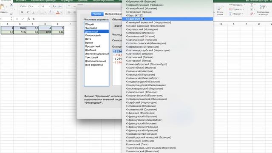The width and height of the screenshot is (272, 153).
Task: Open font color dropdown arrow
Action: [x=62, y=12]
